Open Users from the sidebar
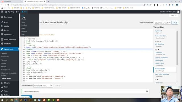Screen dimensions: 182x102 tap(6, 87)
